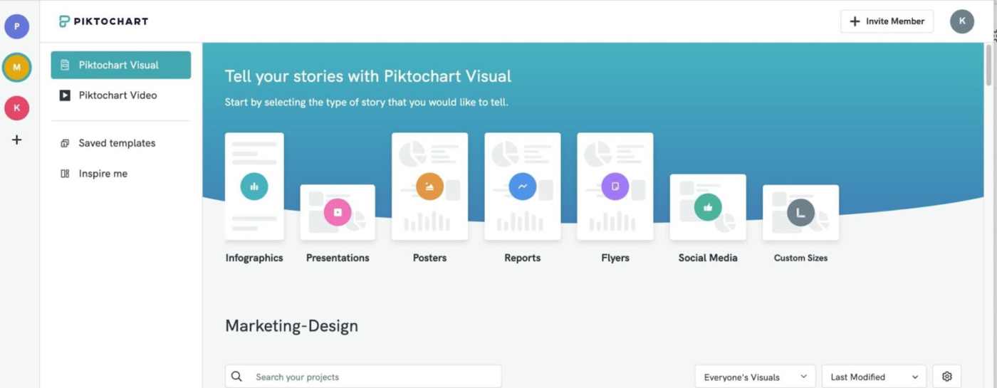The height and width of the screenshot is (388, 997).
Task: Choose the Reports template icon
Action: pos(522,187)
